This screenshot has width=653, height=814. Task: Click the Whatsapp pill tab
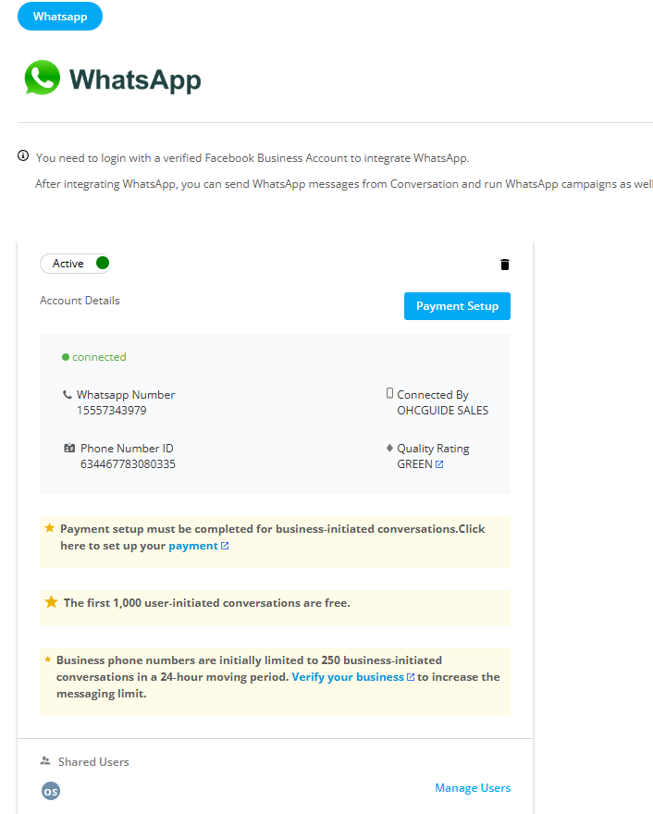[x=60, y=16]
